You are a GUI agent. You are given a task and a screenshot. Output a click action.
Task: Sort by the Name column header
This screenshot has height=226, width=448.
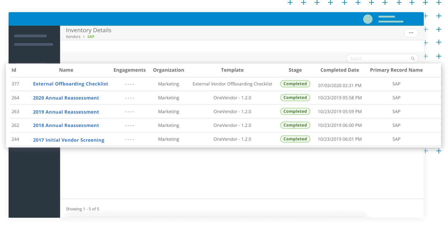(x=66, y=70)
